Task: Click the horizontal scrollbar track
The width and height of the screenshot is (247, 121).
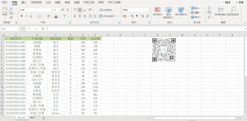Action: (197, 118)
